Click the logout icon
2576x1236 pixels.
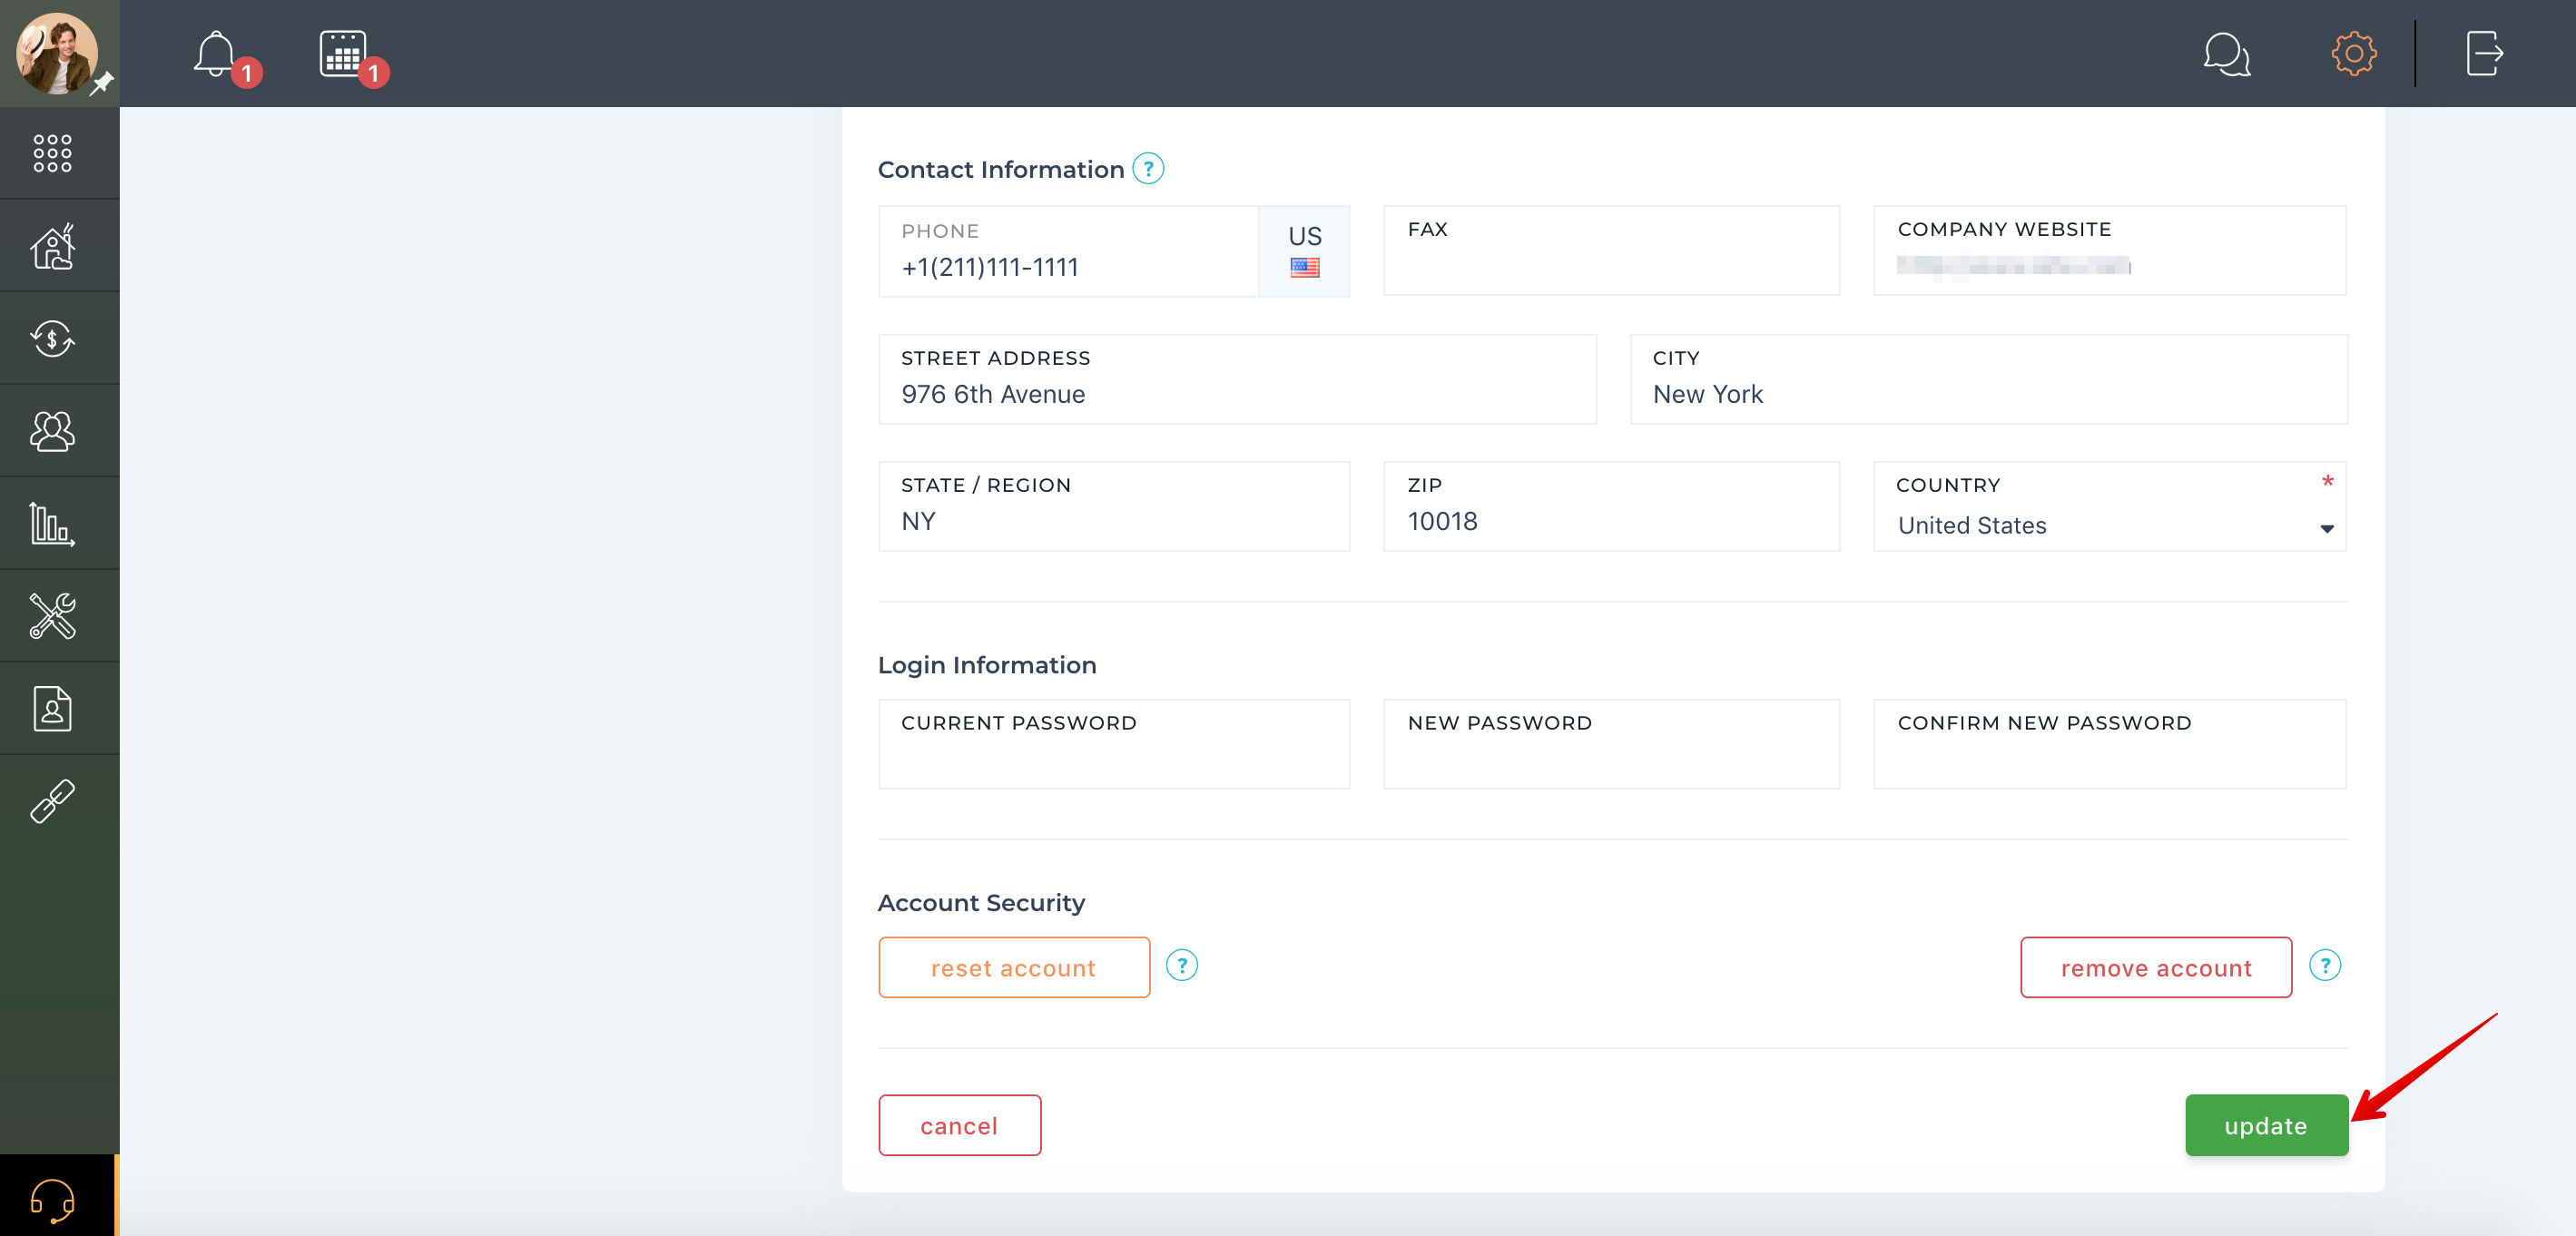[x=2484, y=53]
